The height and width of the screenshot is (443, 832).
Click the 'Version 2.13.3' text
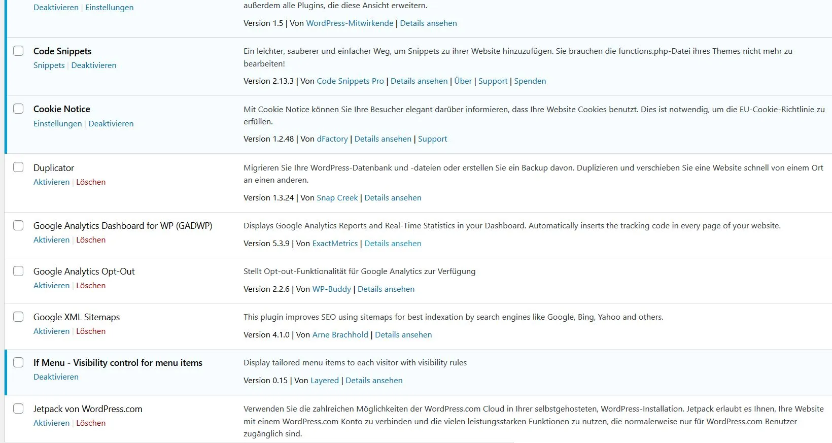pyautogui.click(x=268, y=81)
